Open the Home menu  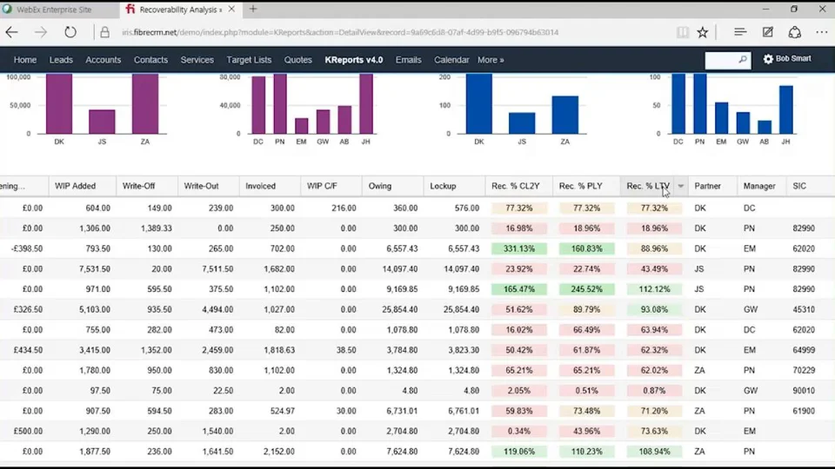[x=25, y=60]
